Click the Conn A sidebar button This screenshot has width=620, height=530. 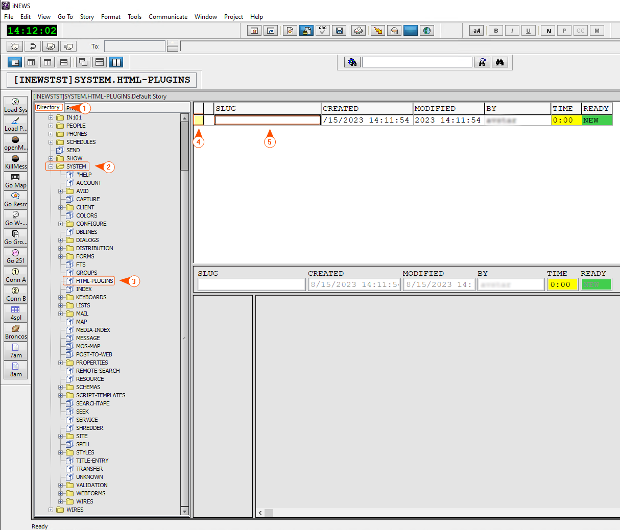tap(16, 275)
